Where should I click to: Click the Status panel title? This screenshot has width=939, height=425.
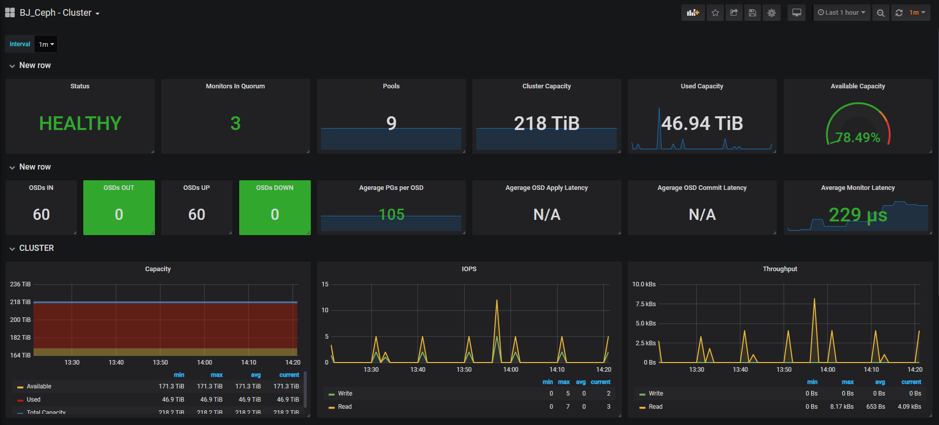coord(80,86)
